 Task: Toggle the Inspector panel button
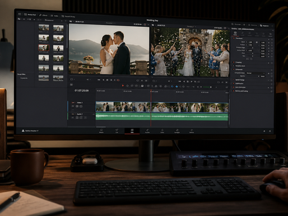tap(264, 26)
